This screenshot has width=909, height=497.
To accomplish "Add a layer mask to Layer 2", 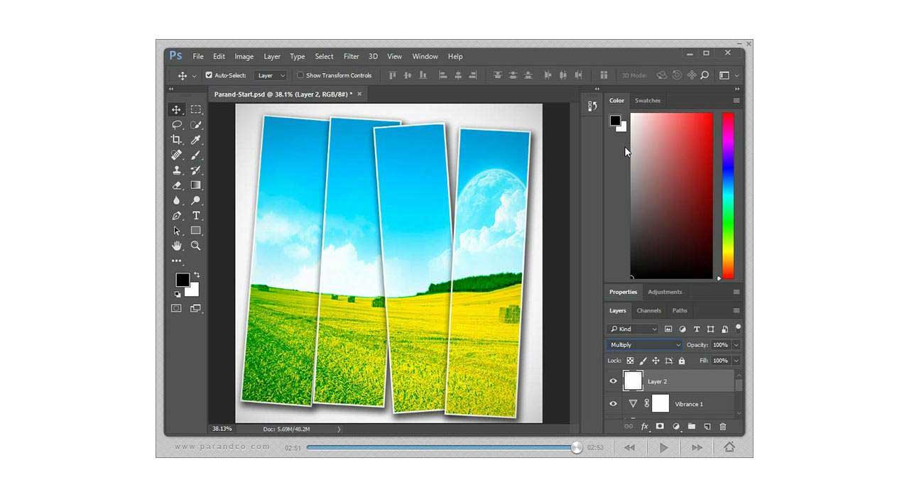I will pos(660,427).
